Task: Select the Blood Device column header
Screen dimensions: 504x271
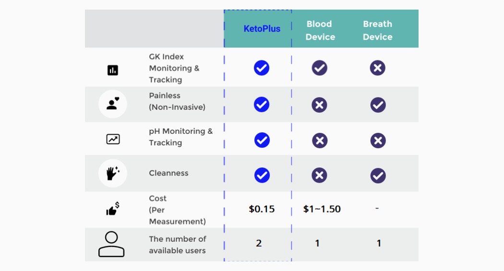Action: [320, 30]
